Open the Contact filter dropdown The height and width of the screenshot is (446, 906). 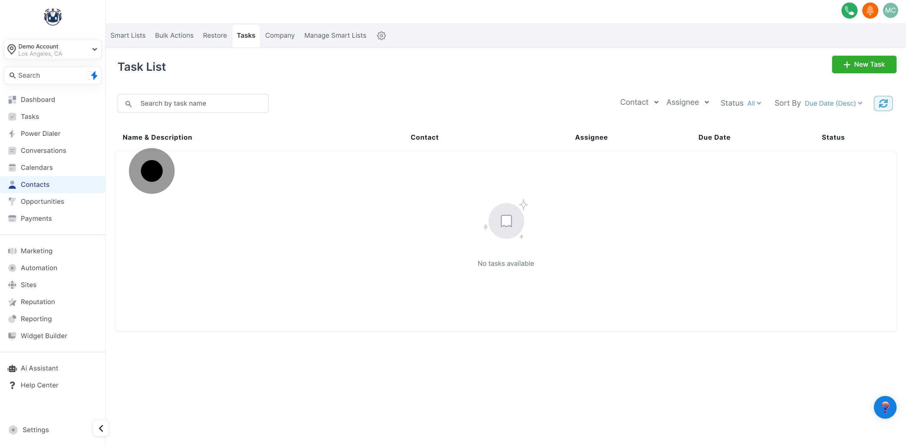(x=639, y=102)
